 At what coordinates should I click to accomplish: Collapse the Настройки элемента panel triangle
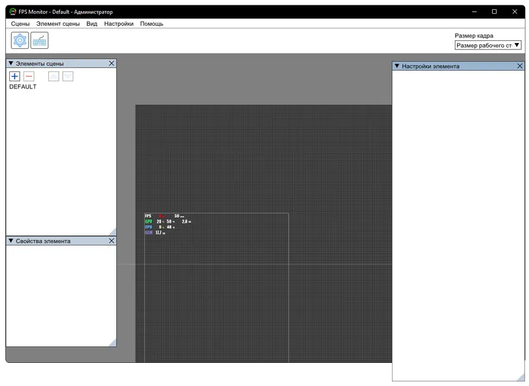(397, 66)
